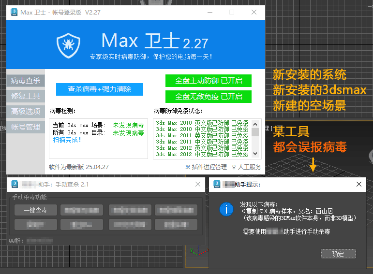Viewport: 373px width, 274px height.
Task: Confirm the virus alert with 确定
Action: 338,254
